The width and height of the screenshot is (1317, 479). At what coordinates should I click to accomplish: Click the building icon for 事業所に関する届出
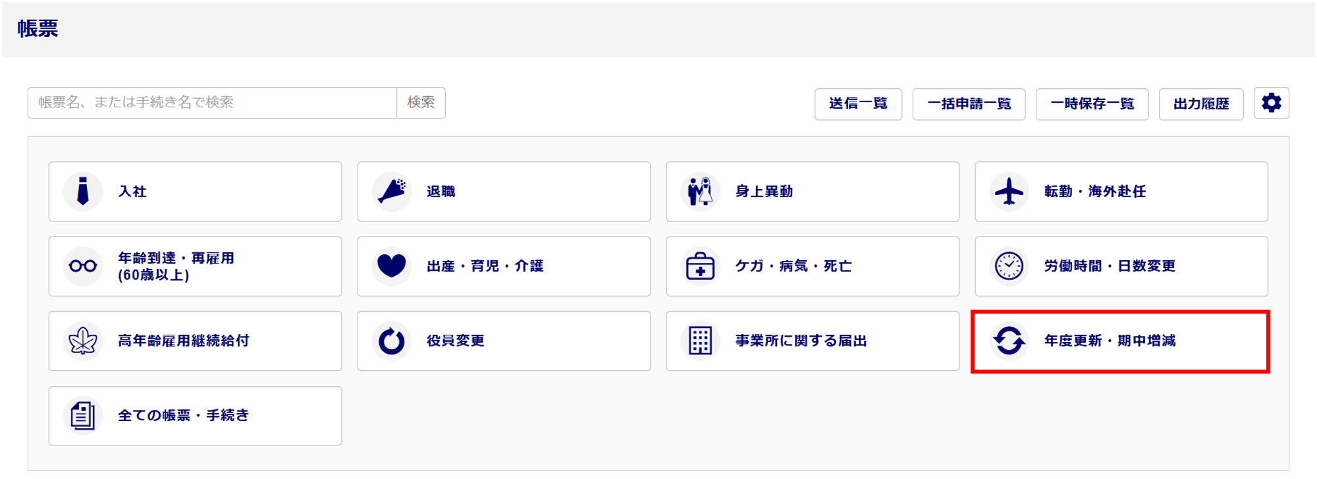(700, 341)
